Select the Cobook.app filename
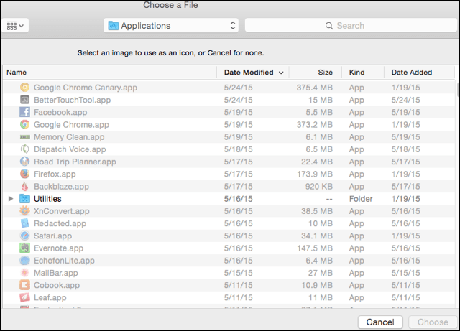This screenshot has width=460, height=331. tap(57, 285)
